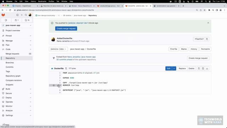Open the GitLab home logo
227x128 pixels.
tap(3, 15)
